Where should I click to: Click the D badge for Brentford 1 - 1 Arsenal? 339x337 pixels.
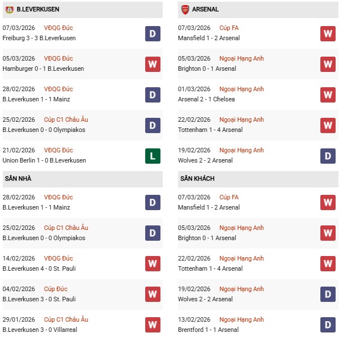point(328,325)
